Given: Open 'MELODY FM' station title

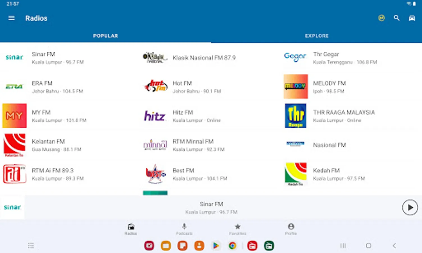Looking at the screenshot, I should click(329, 83).
